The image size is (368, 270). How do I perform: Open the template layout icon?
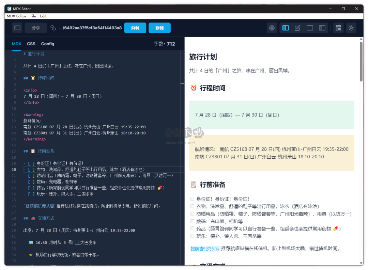pos(338,28)
